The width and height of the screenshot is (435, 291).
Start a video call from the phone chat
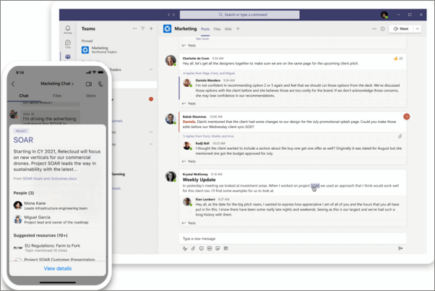click(89, 84)
